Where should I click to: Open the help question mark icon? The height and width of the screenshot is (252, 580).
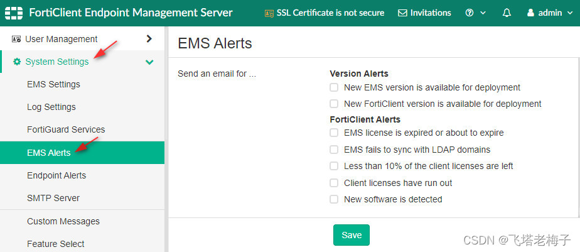click(x=470, y=13)
